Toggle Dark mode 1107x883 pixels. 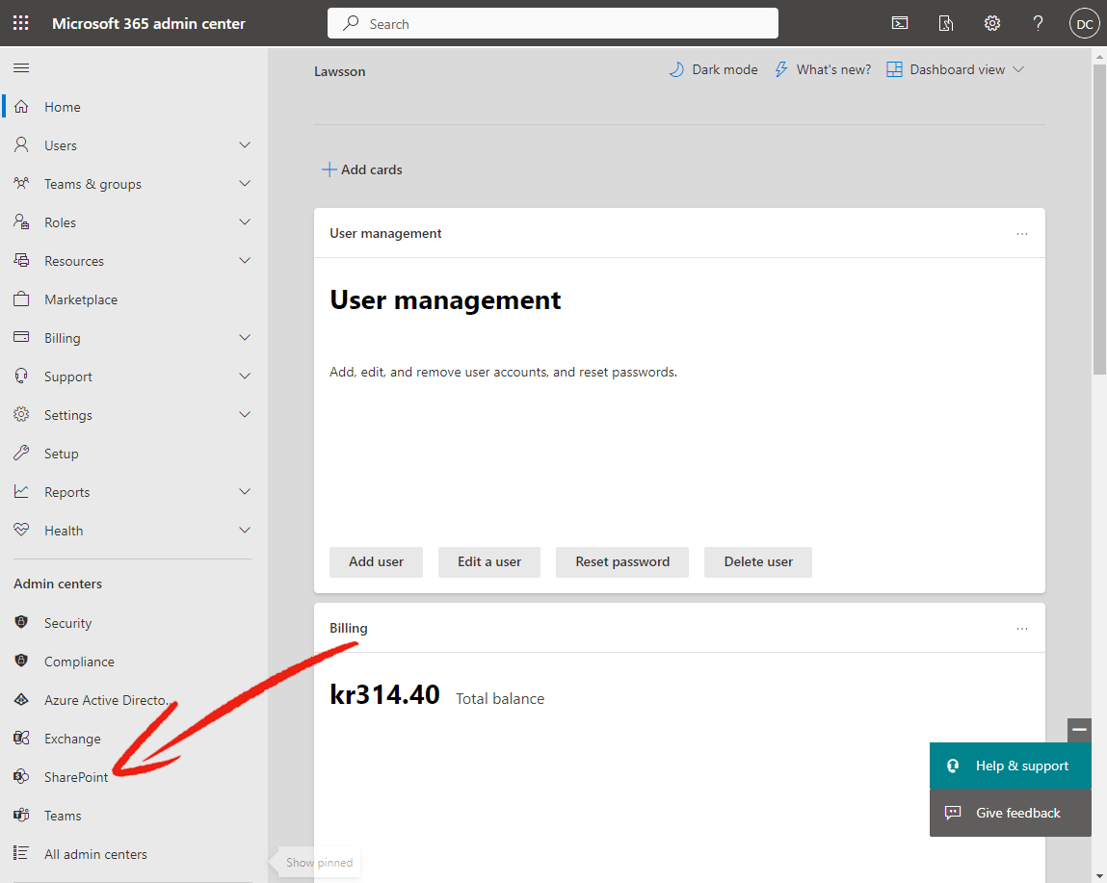pos(713,70)
